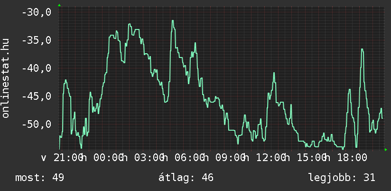Screen dimensions: 391x191
Task: Click the 'most: 49' current value
Action: point(40,178)
